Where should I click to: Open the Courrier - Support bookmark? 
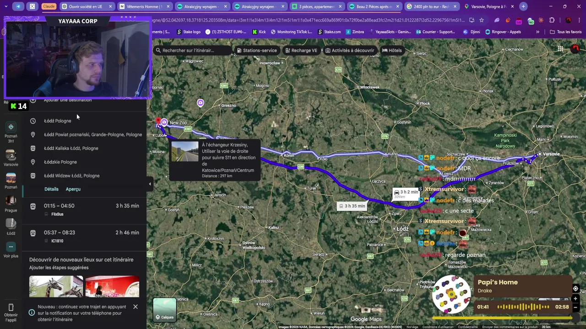coord(435,32)
